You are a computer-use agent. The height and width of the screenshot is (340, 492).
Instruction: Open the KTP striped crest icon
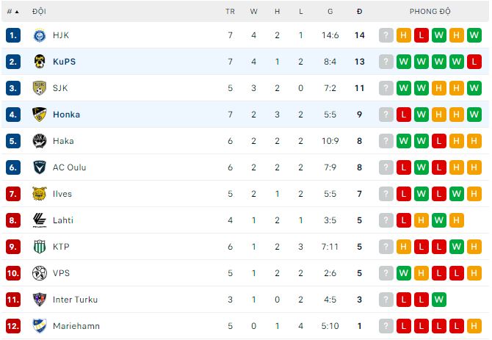tap(40, 247)
